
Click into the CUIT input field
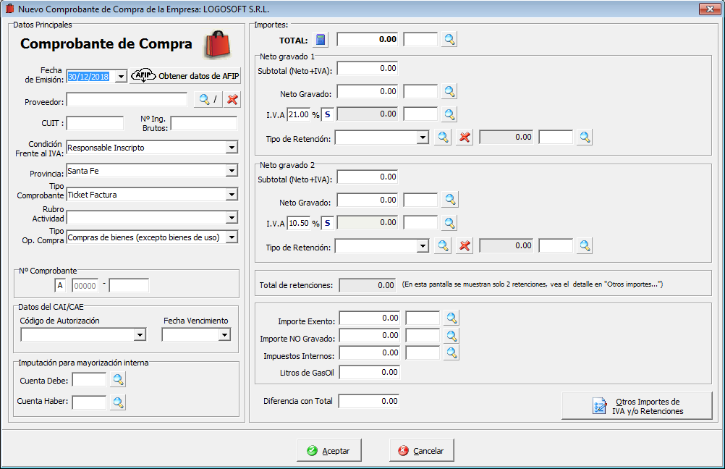click(95, 123)
